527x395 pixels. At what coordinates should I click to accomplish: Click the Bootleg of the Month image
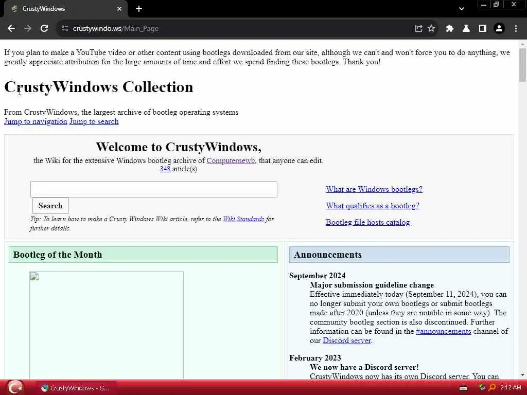(106, 325)
